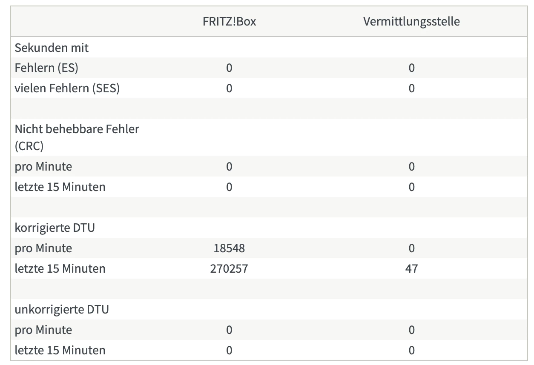The image size is (534, 365).
Task: Click the "unkorrigierte DTU" section heading
Action: tap(62, 309)
